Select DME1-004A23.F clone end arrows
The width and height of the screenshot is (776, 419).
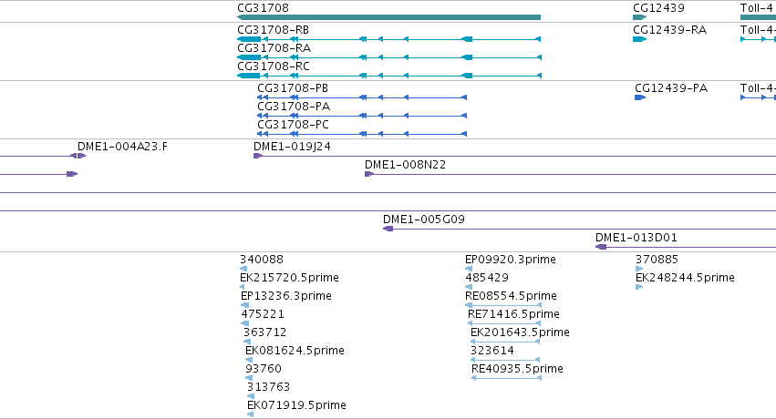coord(78,156)
